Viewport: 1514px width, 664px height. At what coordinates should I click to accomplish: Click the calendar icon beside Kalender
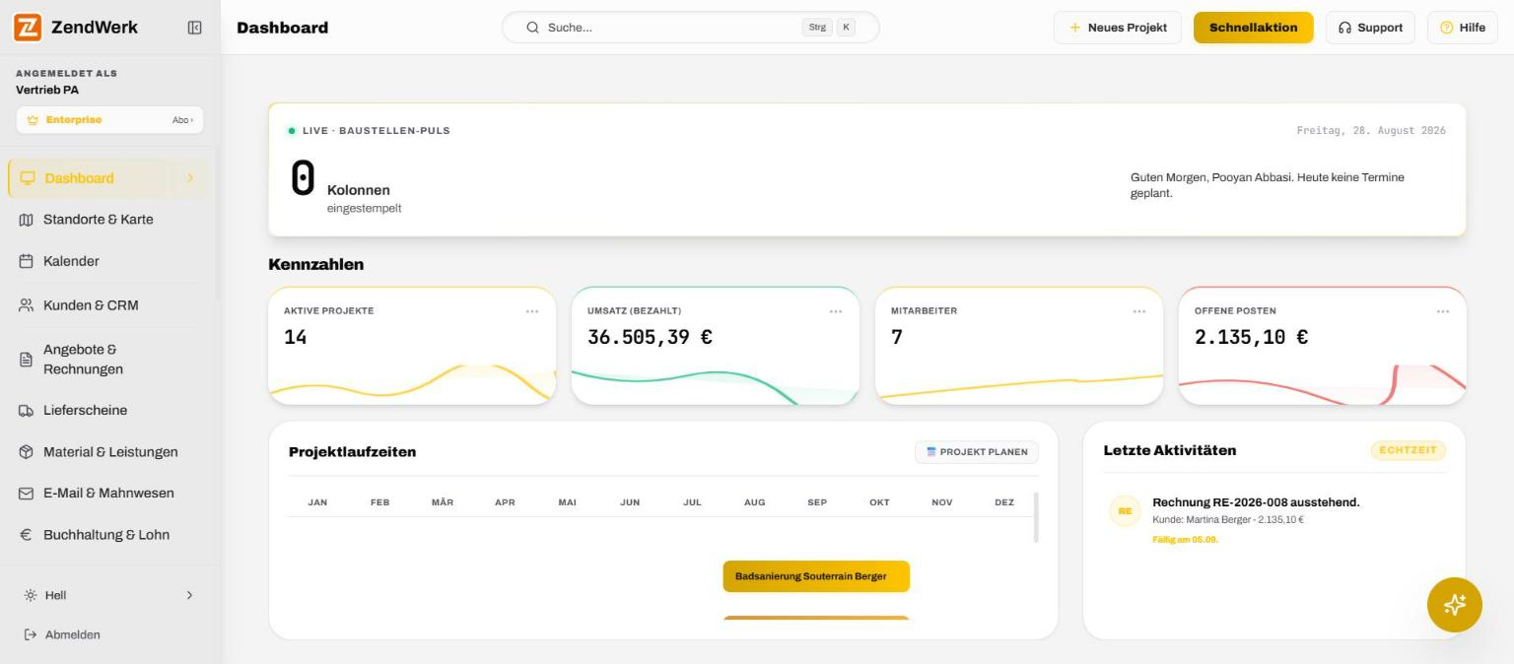tap(27, 261)
